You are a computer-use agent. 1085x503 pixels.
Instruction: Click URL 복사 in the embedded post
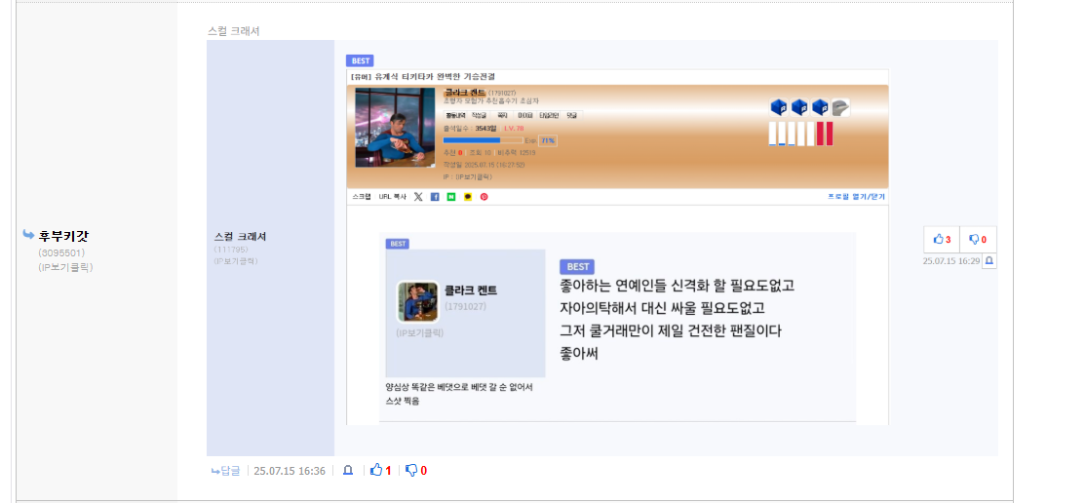(x=392, y=197)
